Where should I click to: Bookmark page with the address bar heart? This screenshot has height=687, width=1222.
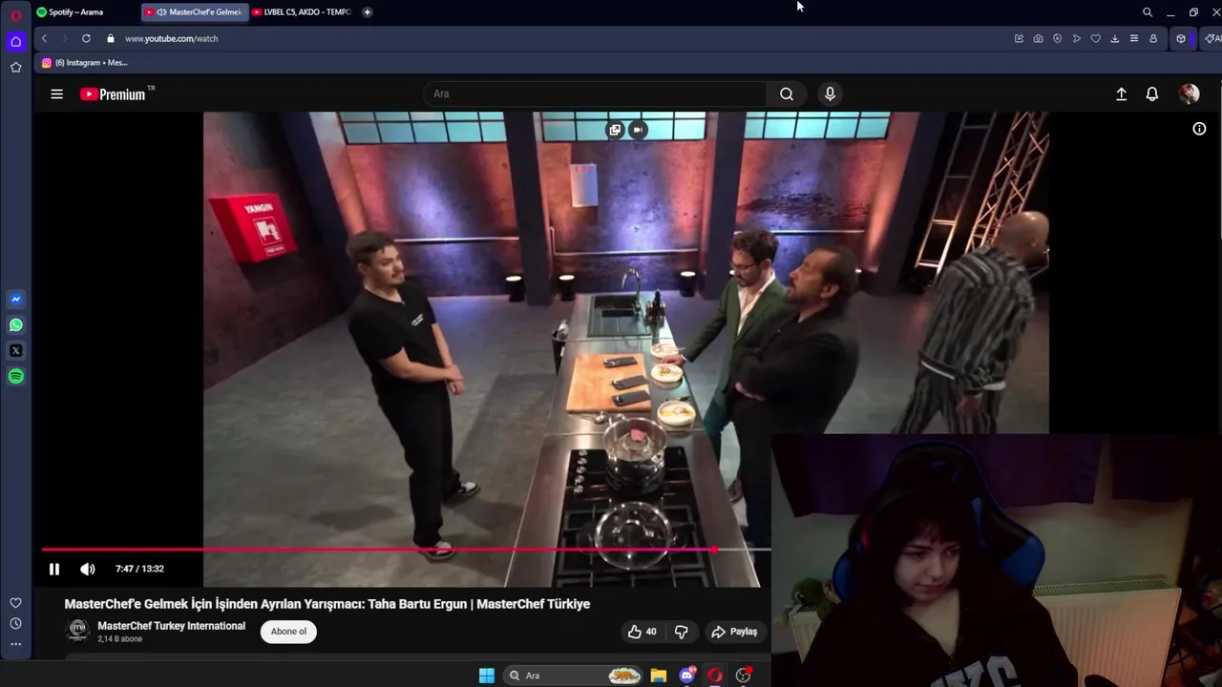coord(1095,38)
